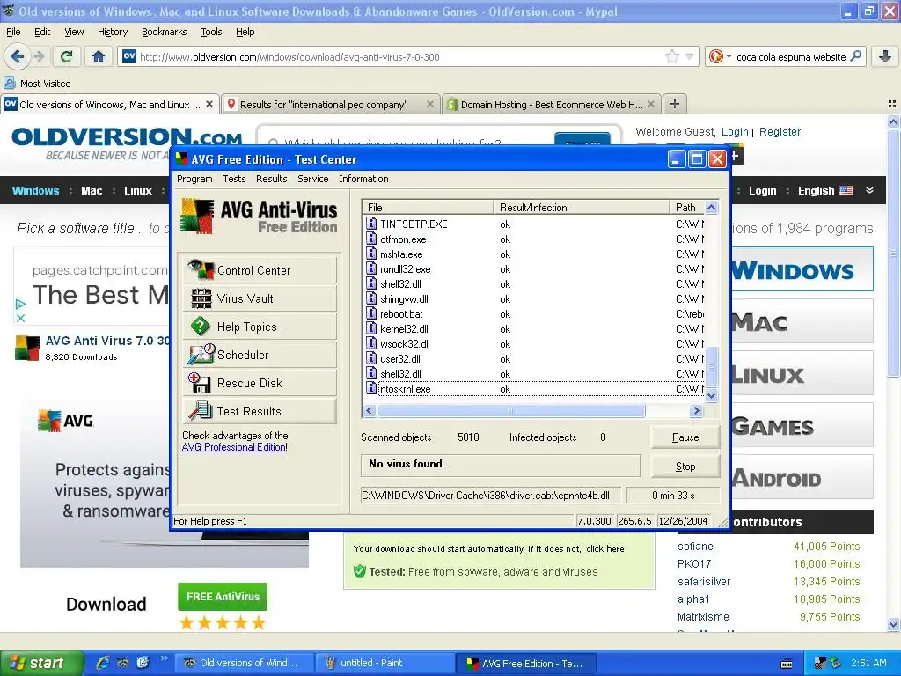Click the search magnifier in browser search box

coord(855,56)
